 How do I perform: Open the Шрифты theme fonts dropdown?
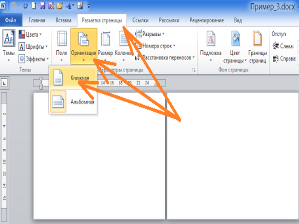tap(33, 47)
